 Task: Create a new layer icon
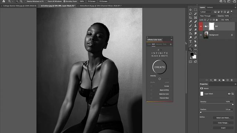[227, 80]
